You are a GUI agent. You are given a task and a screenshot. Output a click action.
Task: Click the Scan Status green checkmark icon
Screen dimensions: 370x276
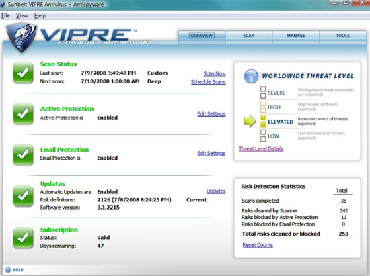pyautogui.click(x=23, y=73)
